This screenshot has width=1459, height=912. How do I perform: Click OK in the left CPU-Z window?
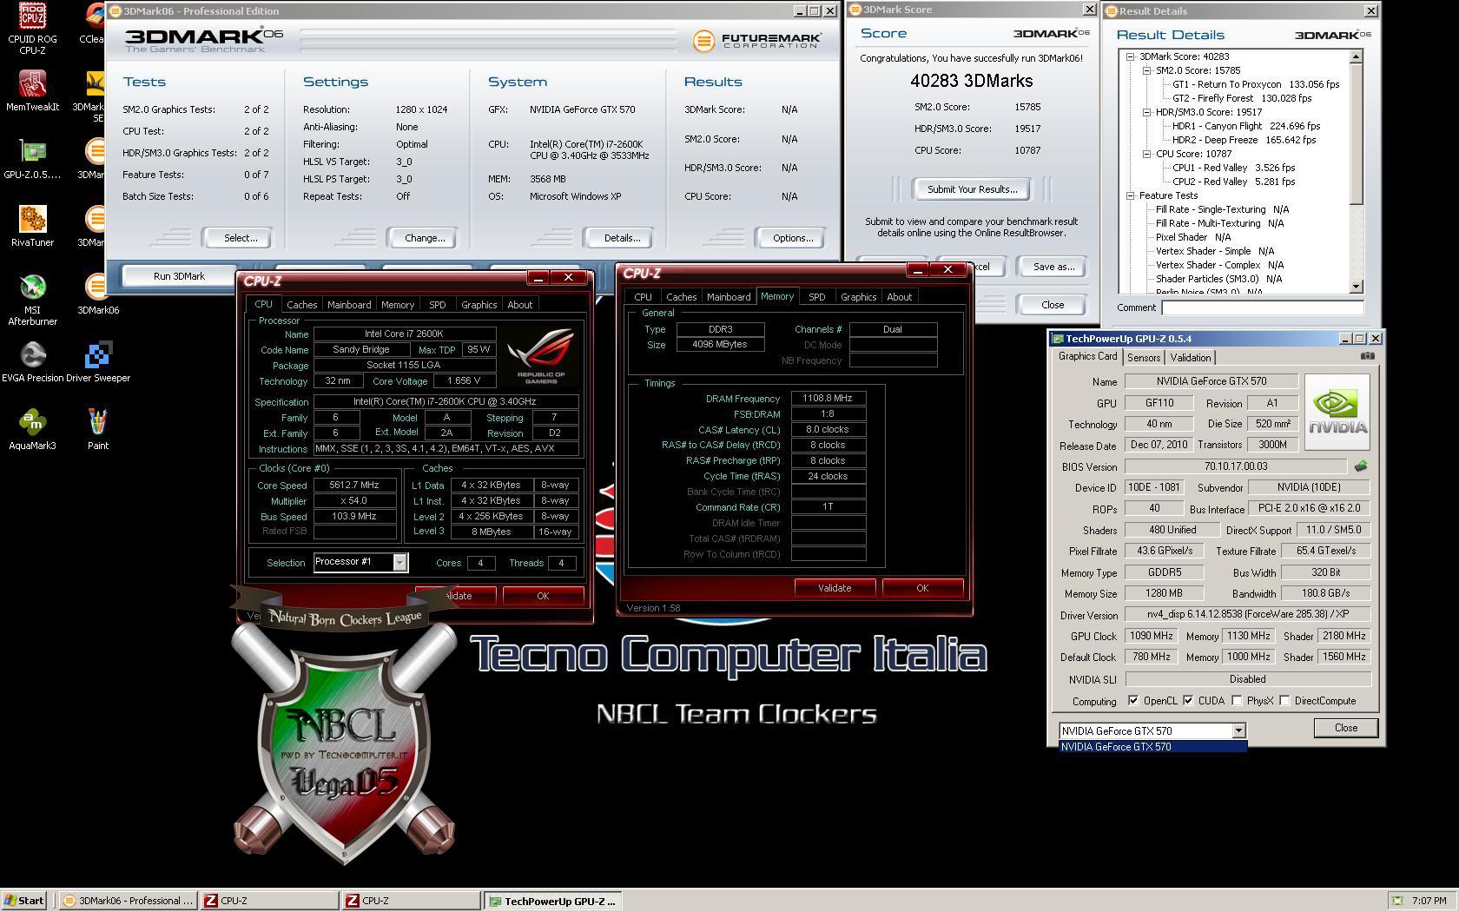click(x=543, y=596)
